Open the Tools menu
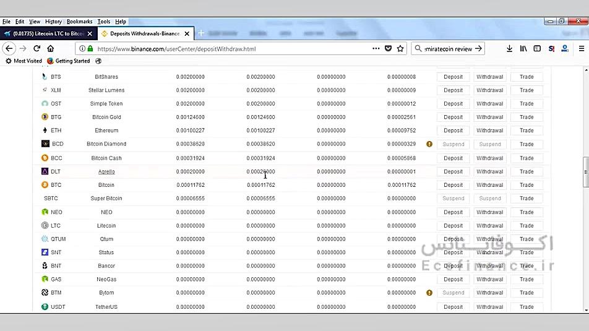Viewport: 589px width, 331px height. coord(104,22)
